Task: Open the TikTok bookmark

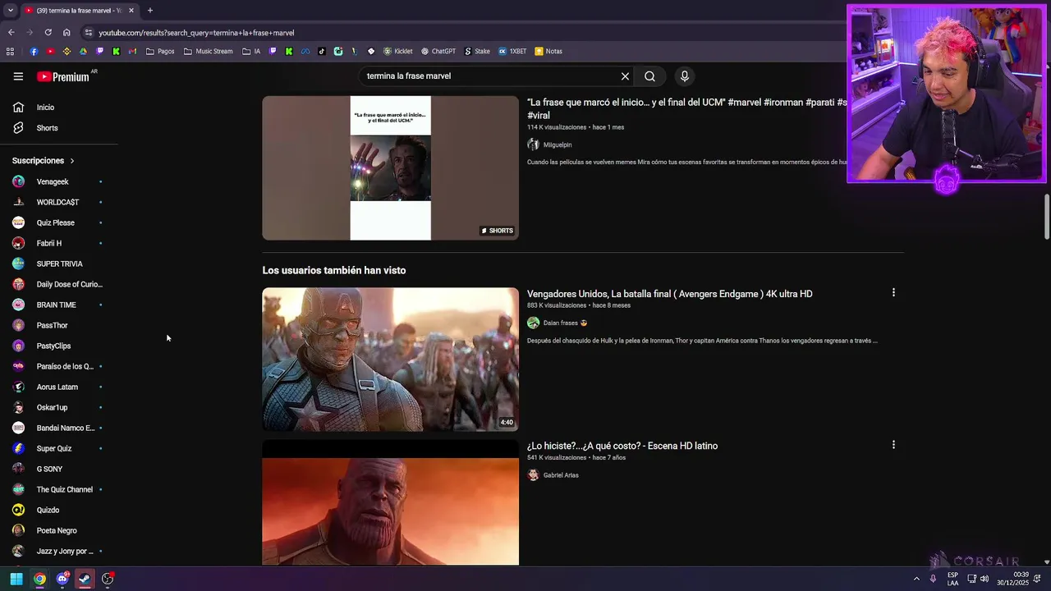Action: tap(322, 51)
